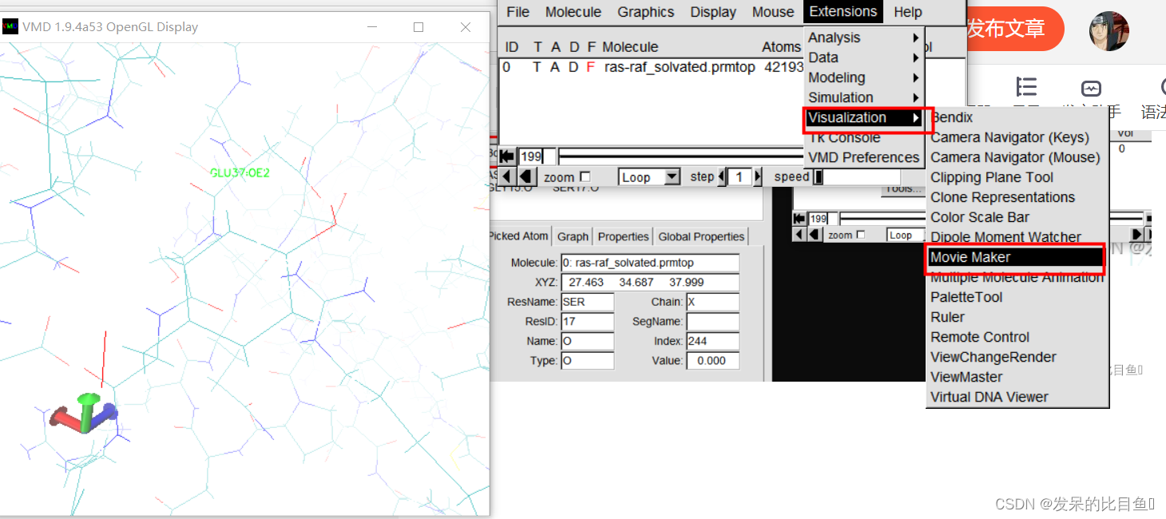This screenshot has width=1166, height=519.
Task: Select Movie Maker from Visualization submenu
Action: 1016,257
